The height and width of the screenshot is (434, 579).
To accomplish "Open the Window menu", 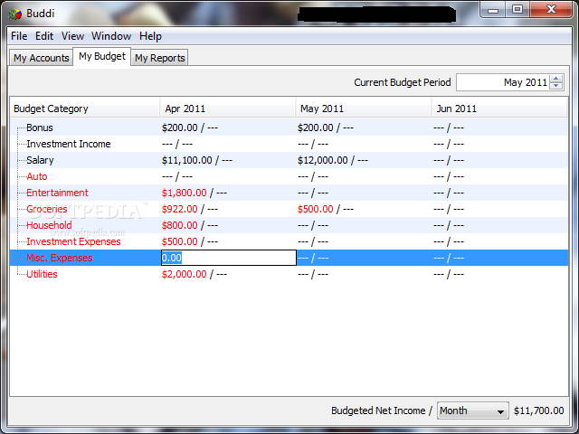I will click(x=111, y=36).
